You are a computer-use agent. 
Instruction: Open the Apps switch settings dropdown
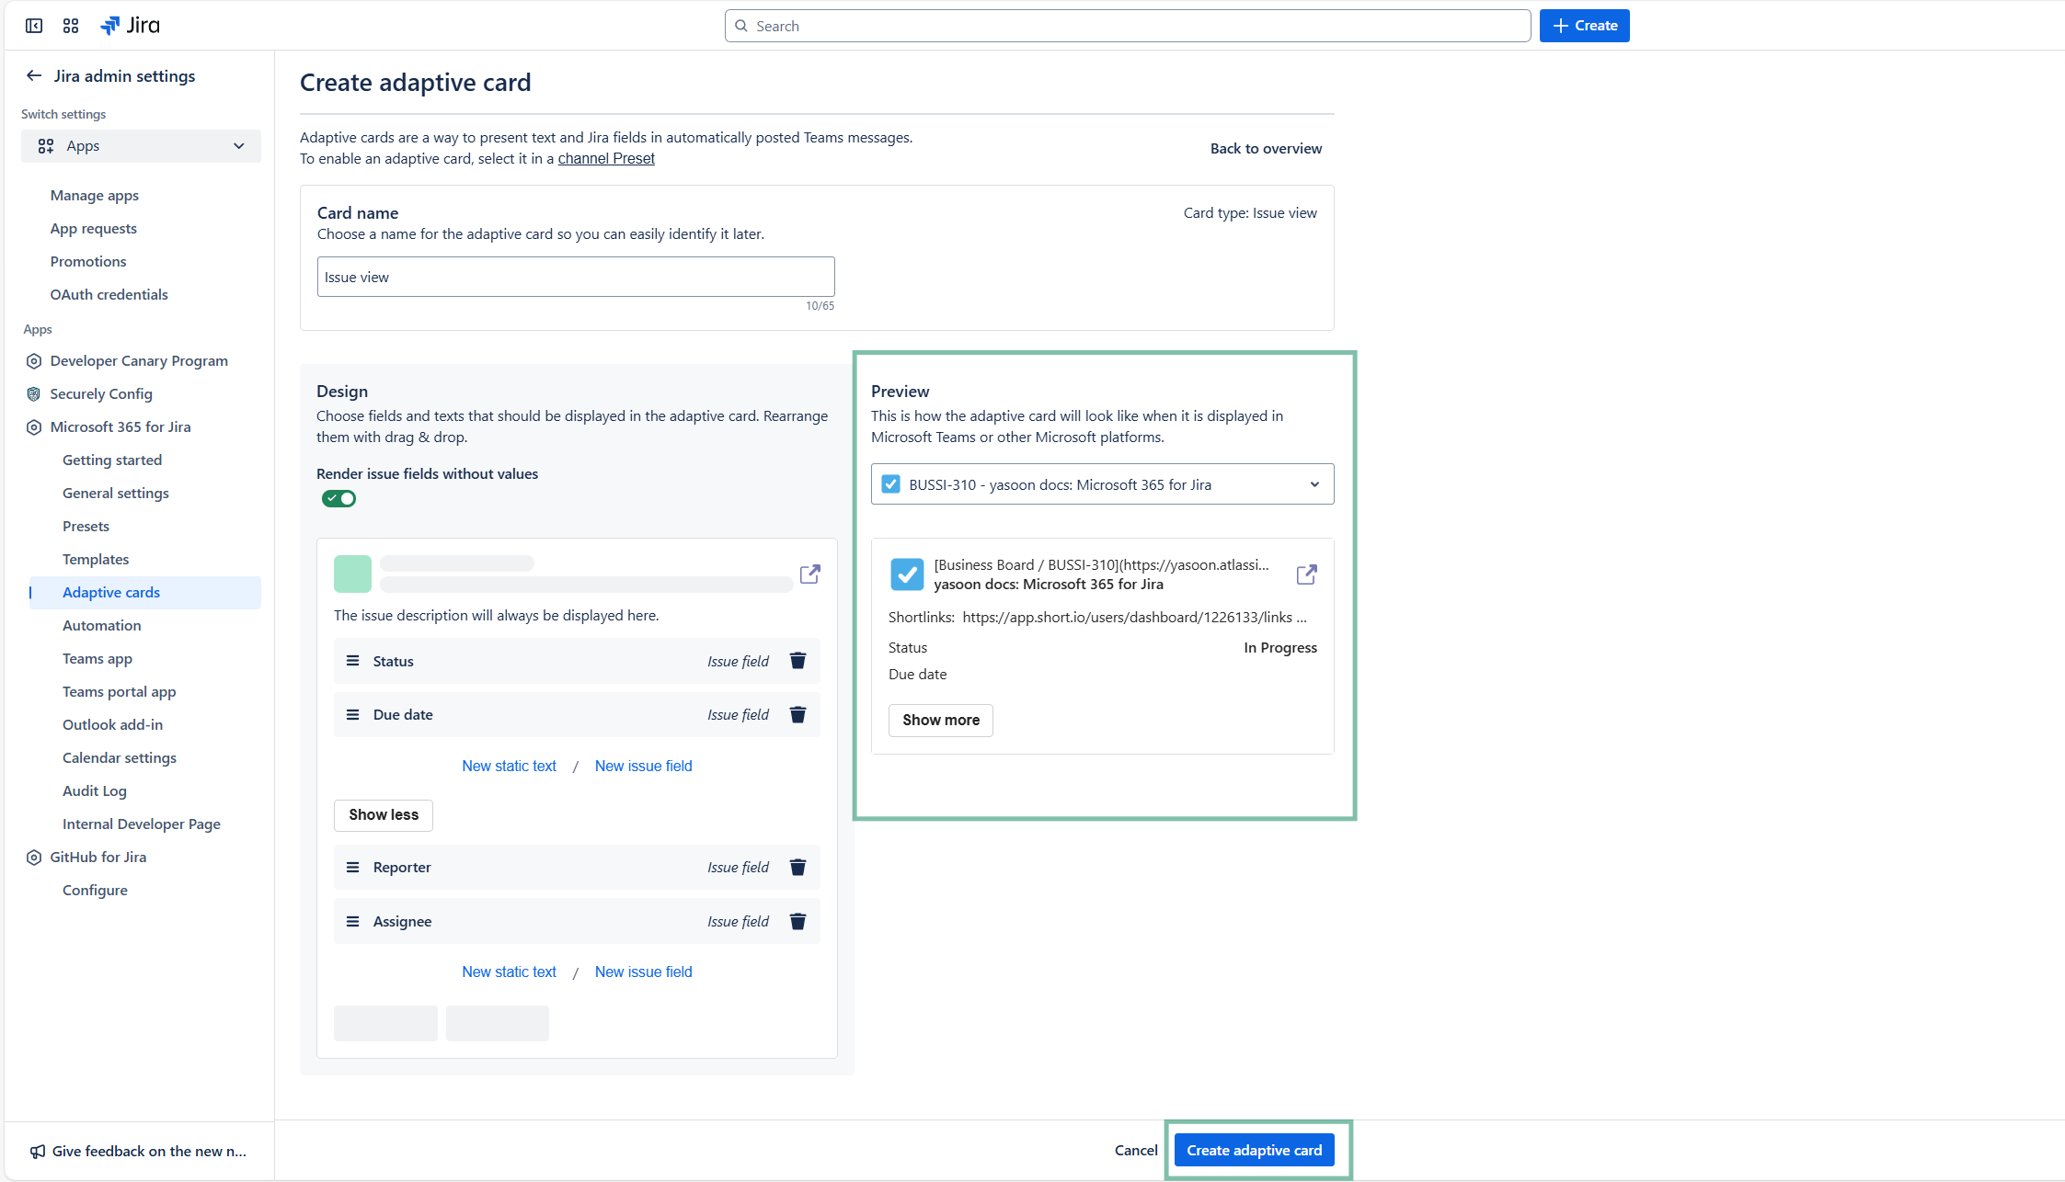pos(141,146)
